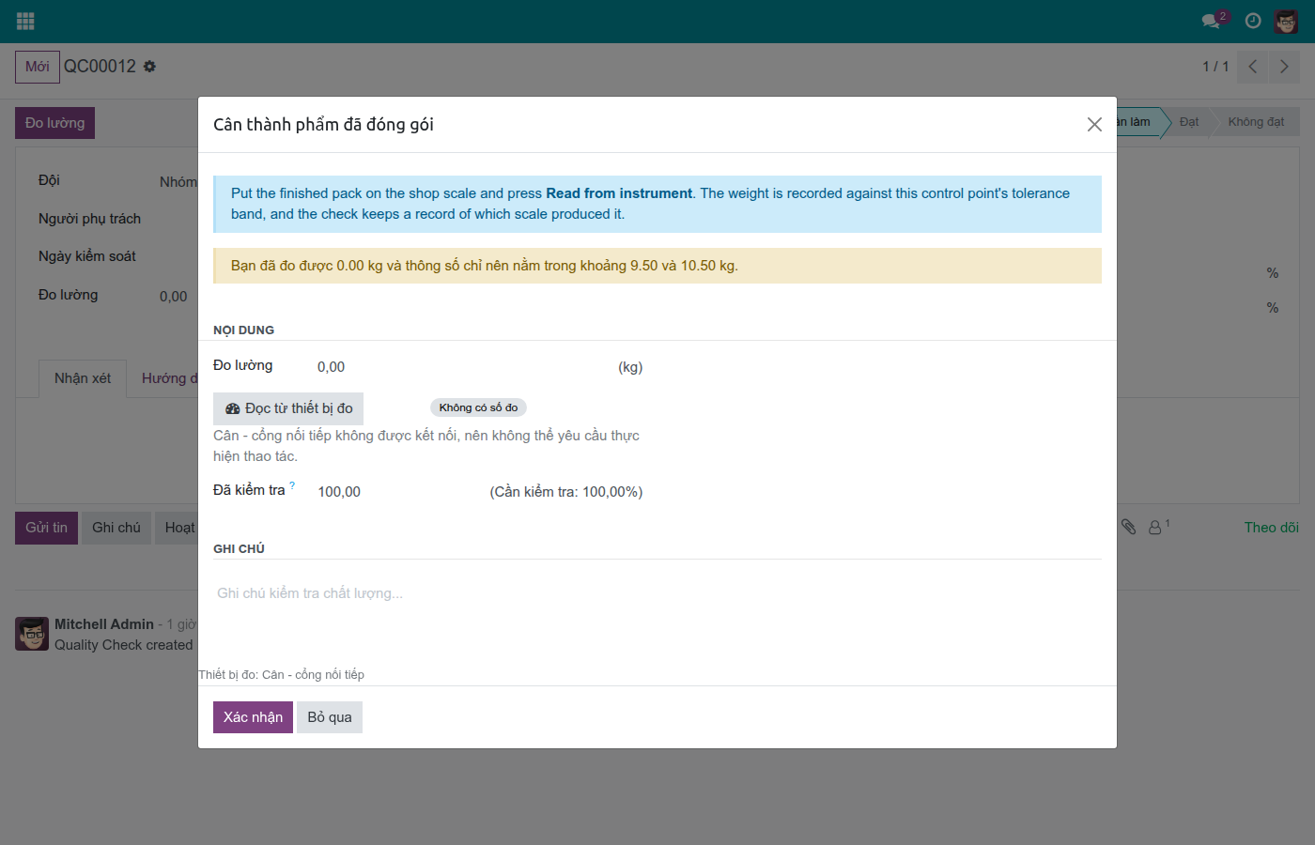Click the Bỏ qua button
The image size is (1315, 845).
[330, 717]
